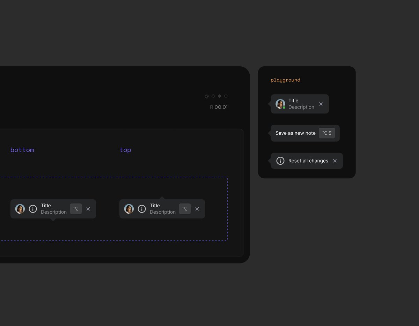Click the circle icon above R 00.01
The image size is (419, 326).
(226, 96)
